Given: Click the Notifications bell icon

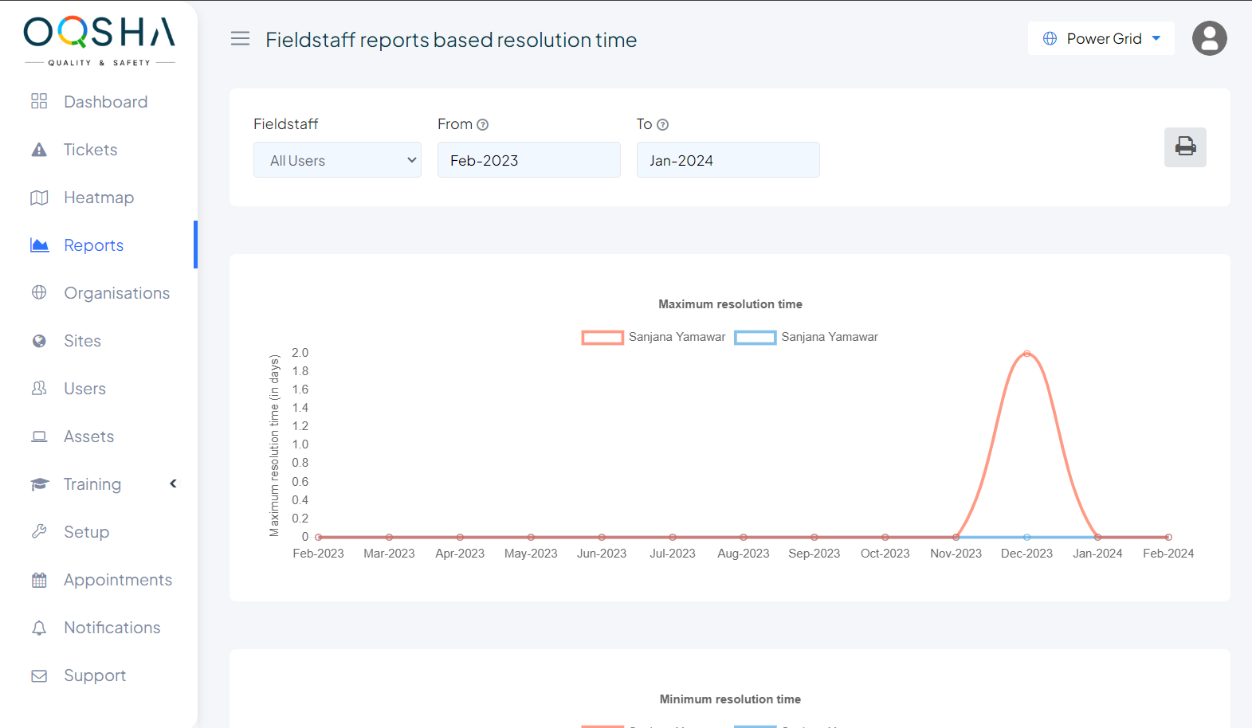Looking at the screenshot, I should coord(39,628).
